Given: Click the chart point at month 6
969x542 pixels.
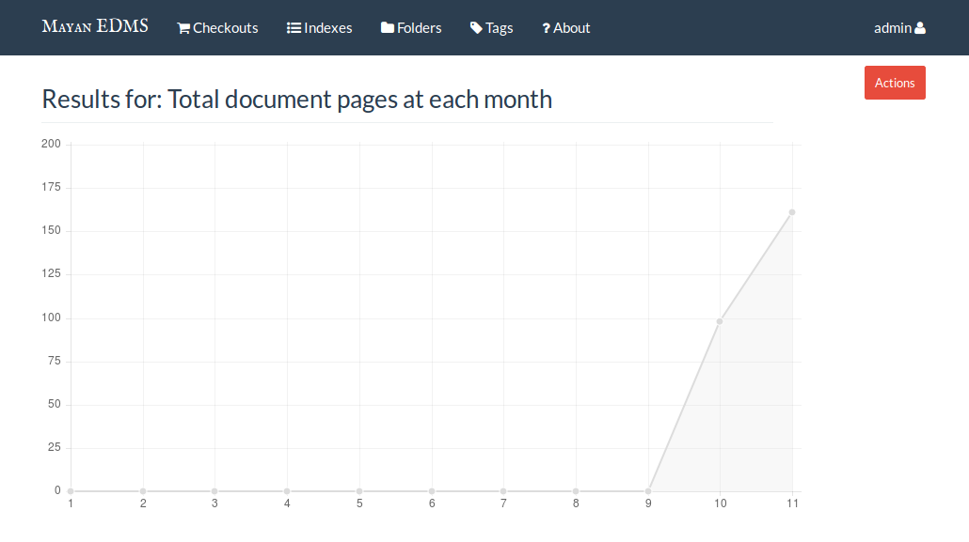Looking at the screenshot, I should pyautogui.click(x=432, y=491).
